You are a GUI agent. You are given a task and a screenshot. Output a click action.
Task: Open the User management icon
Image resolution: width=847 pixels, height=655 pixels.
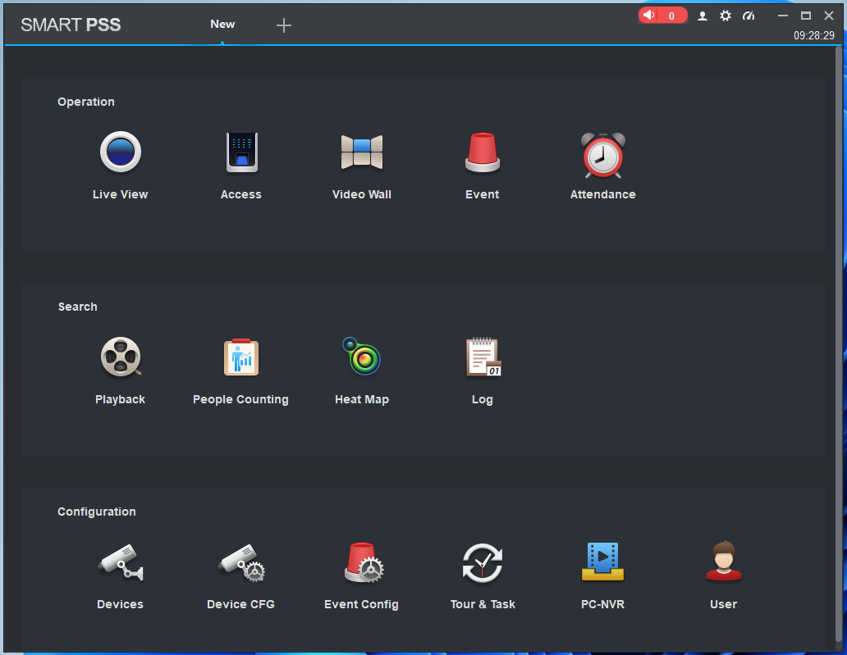723,563
